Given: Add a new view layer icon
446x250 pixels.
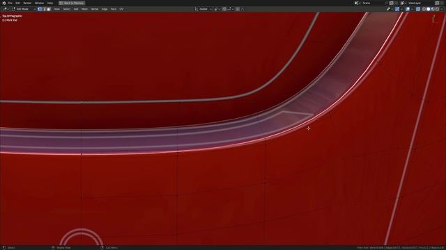Looking at the screenshot, I should click(x=438, y=3).
